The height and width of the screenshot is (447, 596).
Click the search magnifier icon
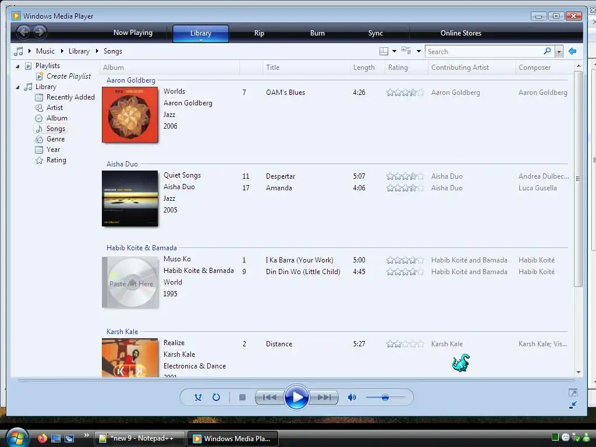(547, 51)
